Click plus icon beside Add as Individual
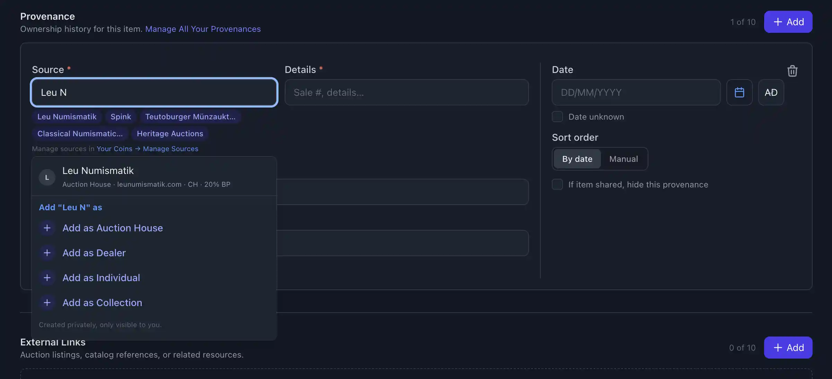 [47, 278]
